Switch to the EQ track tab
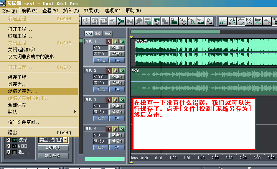 [98, 33]
